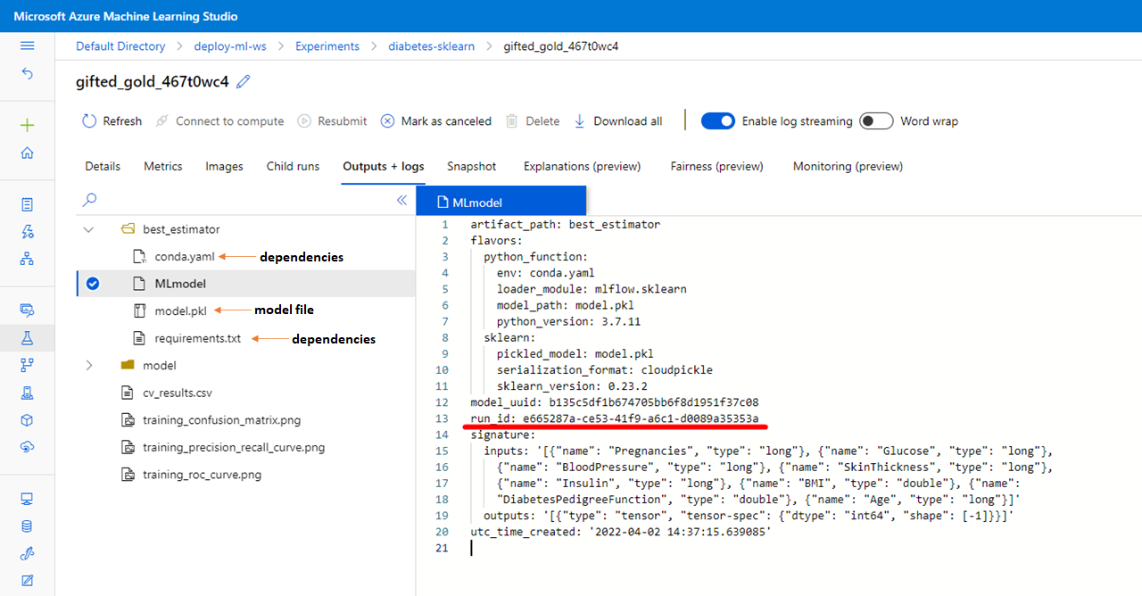Switch to the Metrics tab

[162, 166]
